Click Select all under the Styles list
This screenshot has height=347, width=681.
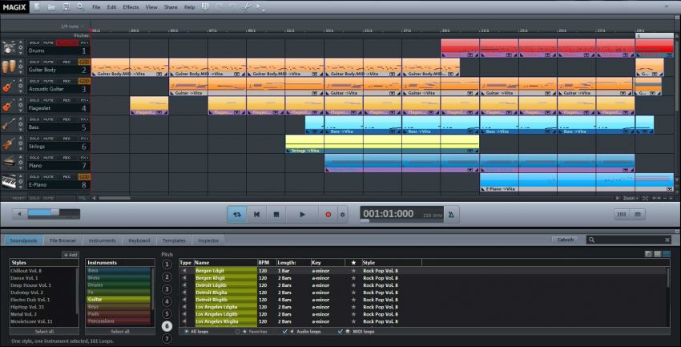click(44, 331)
